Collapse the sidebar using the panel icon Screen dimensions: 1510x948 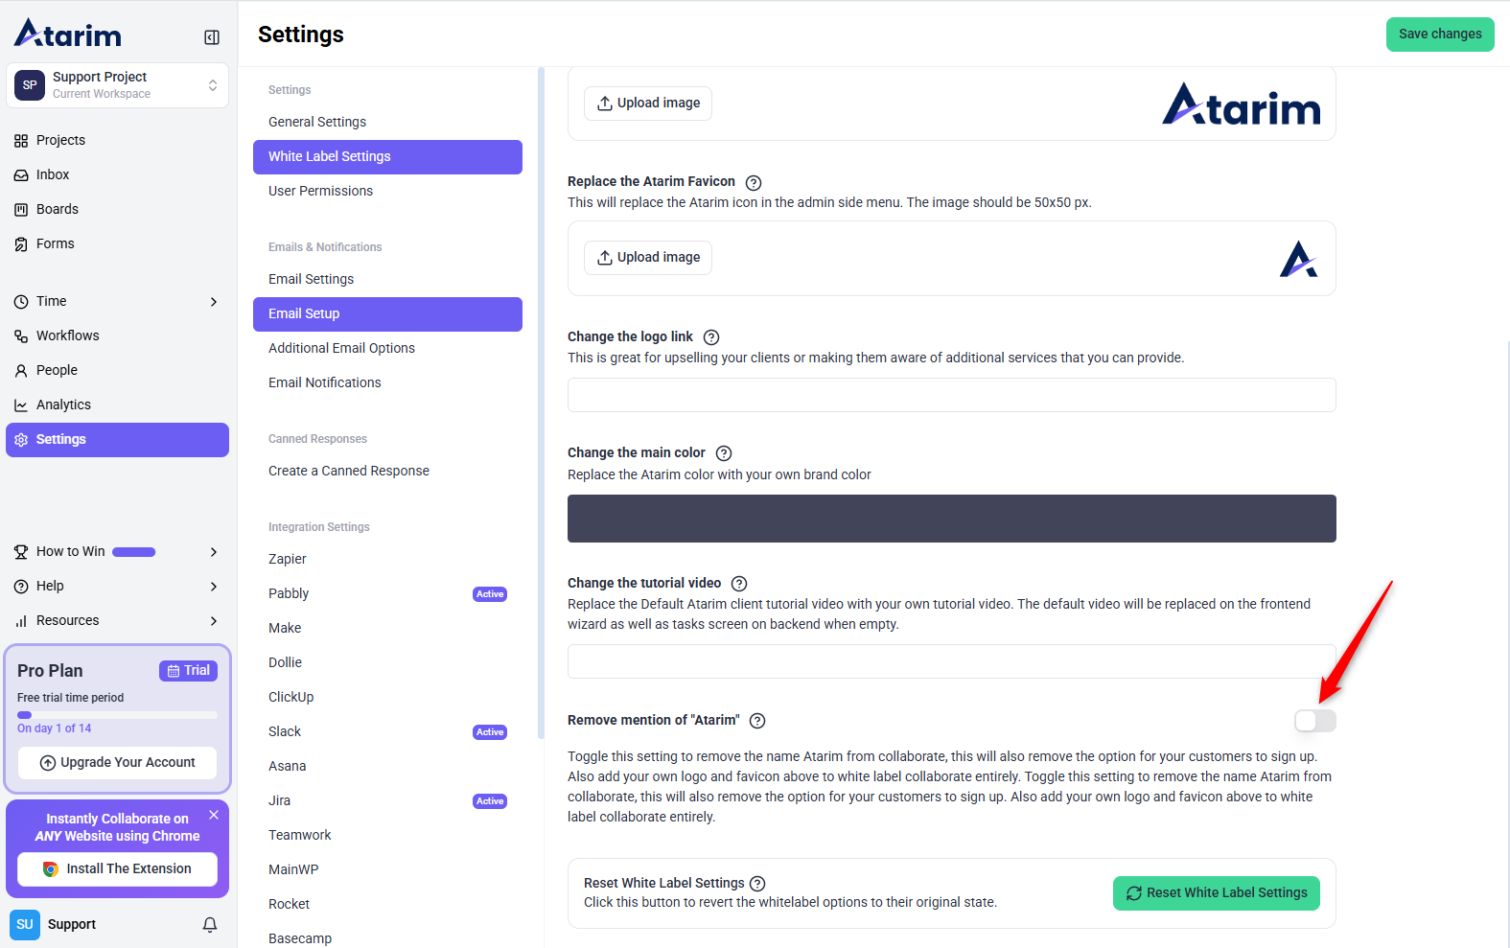pyautogui.click(x=212, y=37)
